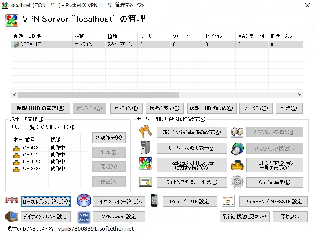
Task: Sort by the 仮想 HUB 名 column header
Action: pyautogui.click(x=42, y=36)
